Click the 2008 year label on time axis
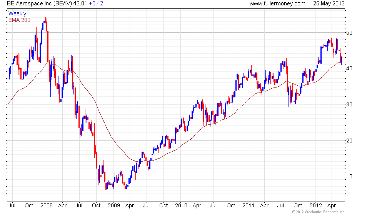 coord(47,206)
